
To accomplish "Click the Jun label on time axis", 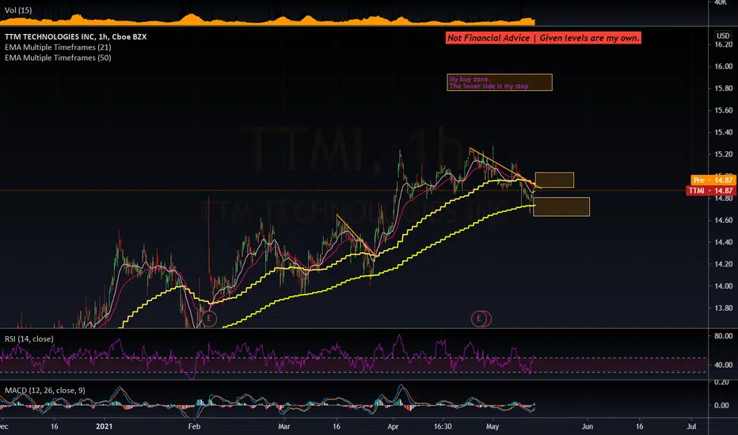I will point(588,426).
